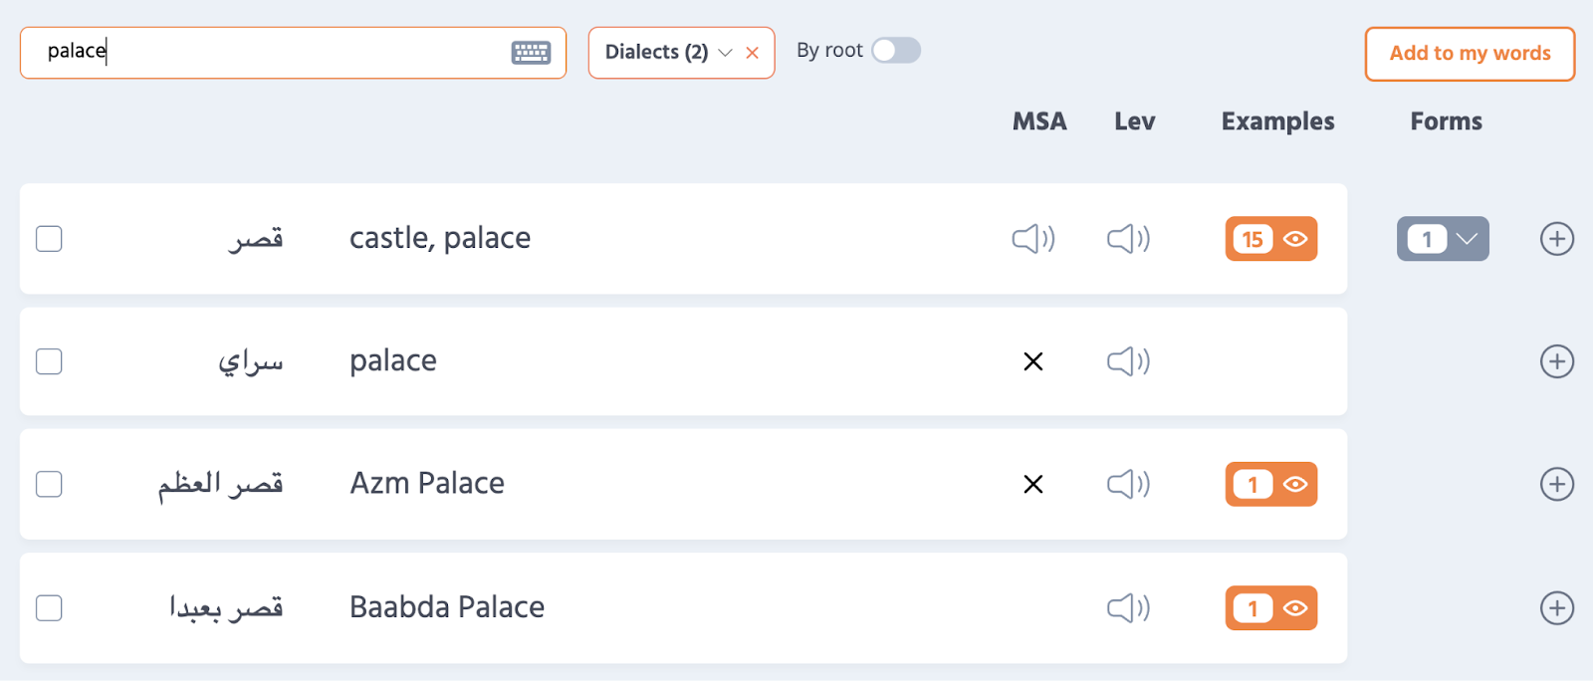The width and height of the screenshot is (1593, 681).
Task: Open the Dialects (2) dropdown
Action: 667,53
